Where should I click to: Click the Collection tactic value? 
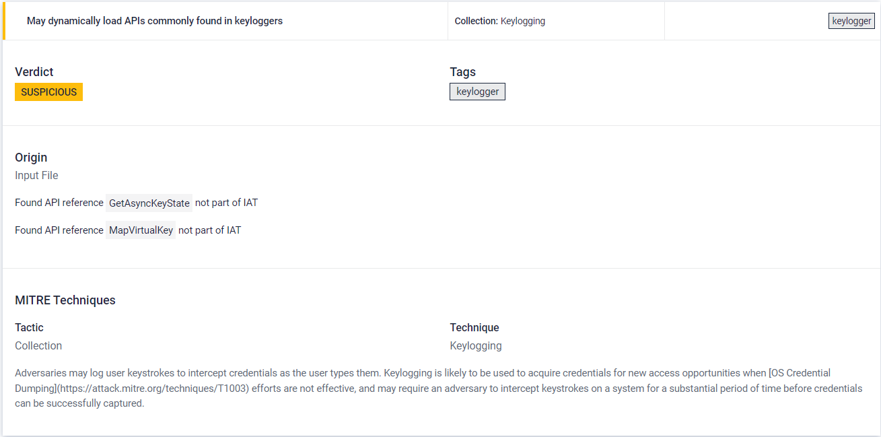38,346
